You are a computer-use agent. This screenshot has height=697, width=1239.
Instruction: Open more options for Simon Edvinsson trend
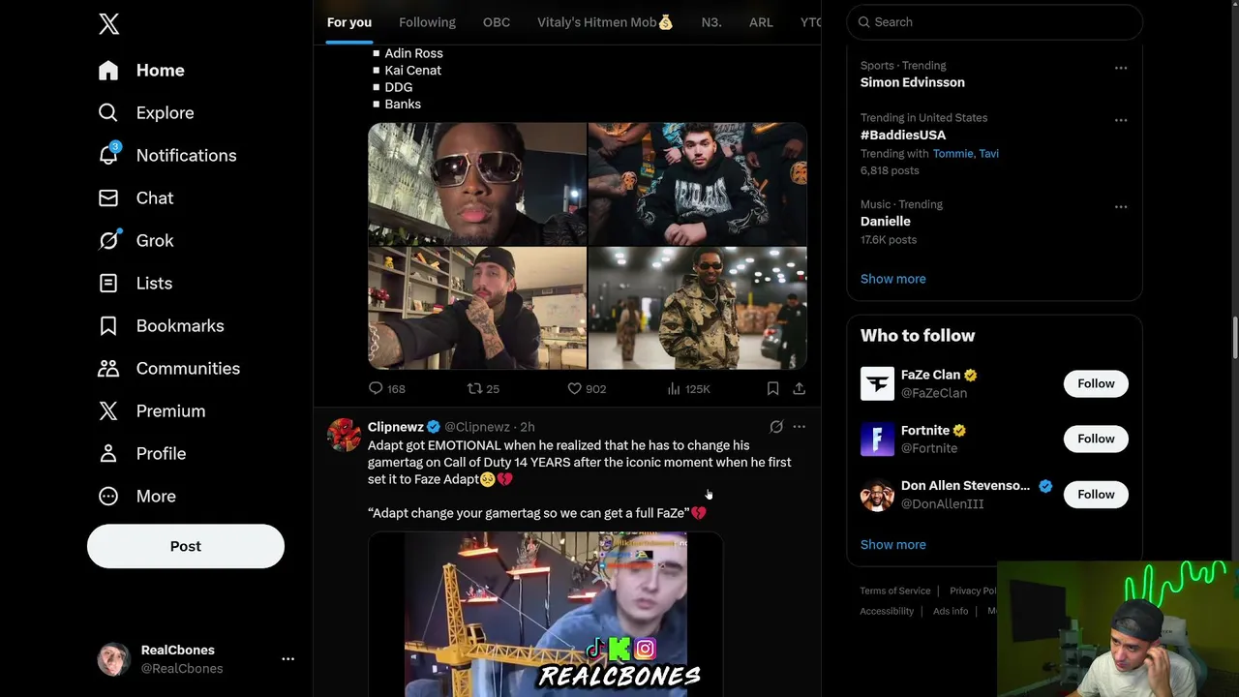click(x=1120, y=68)
